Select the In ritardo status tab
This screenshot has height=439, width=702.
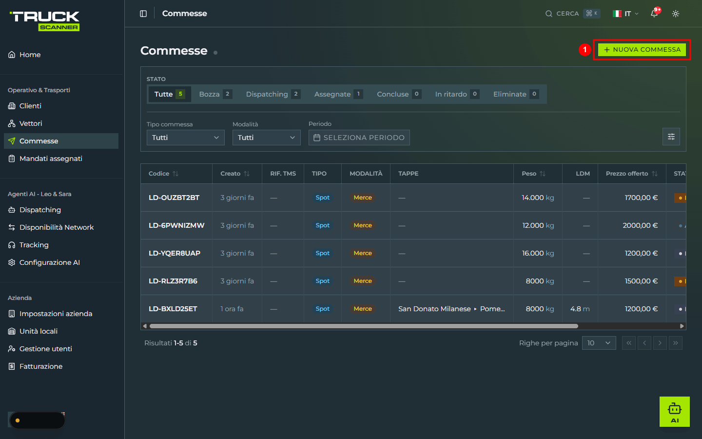[x=457, y=94]
